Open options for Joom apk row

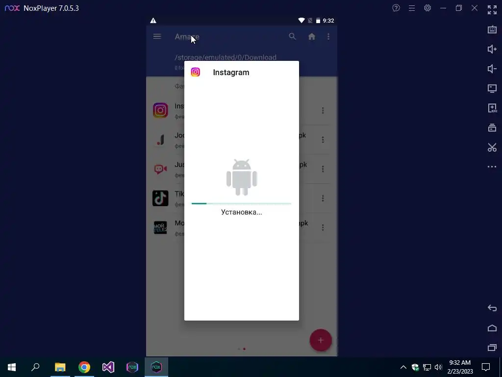[x=323, y=140]
